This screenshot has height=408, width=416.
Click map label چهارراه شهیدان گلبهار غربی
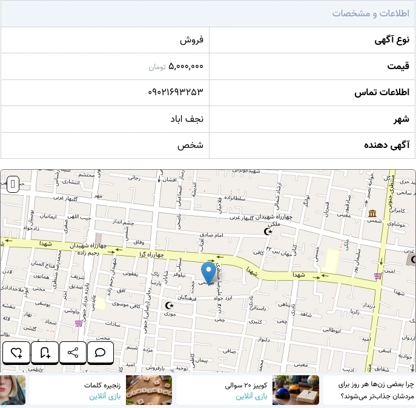[261, 217]
